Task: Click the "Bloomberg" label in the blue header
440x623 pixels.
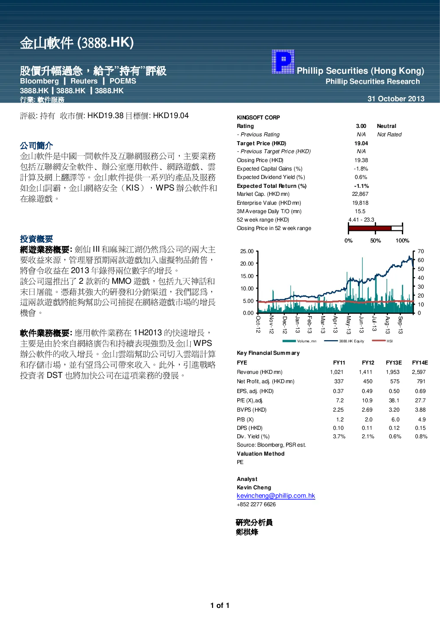Action: [39, 81]
